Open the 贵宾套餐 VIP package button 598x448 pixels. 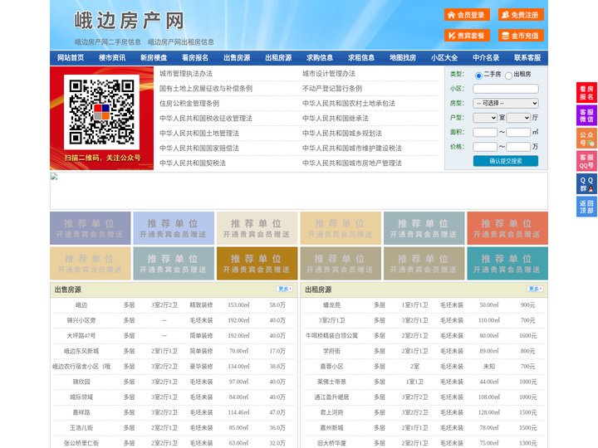click(467, 36)
